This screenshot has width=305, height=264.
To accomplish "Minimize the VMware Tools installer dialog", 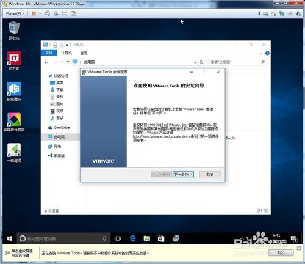I will click(x=192, y=72).
